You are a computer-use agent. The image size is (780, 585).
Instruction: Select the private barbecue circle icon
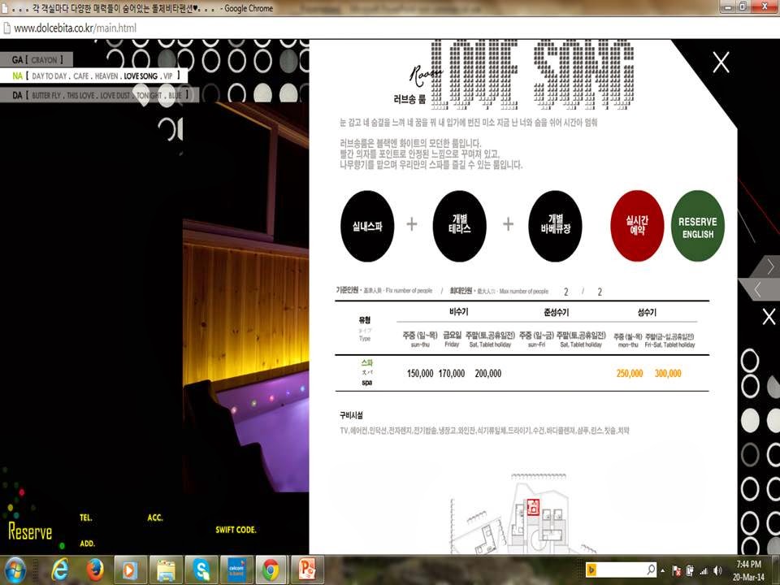555,225
